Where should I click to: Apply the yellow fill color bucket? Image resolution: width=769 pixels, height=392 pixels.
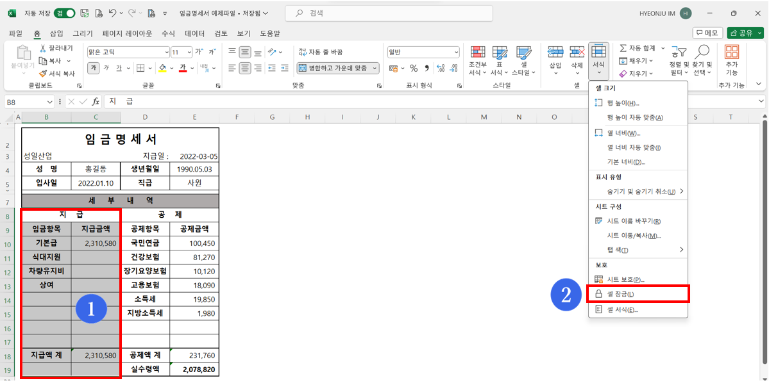[163, 68]
